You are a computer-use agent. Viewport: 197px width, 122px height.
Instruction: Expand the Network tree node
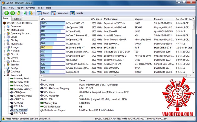point(5,51)
